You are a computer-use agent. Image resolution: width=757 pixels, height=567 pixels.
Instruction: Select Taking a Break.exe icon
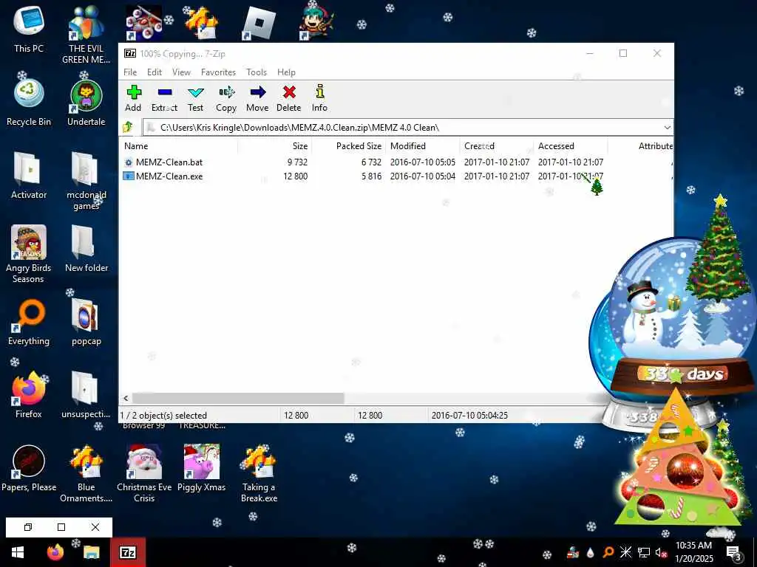[x=259, y=473]
